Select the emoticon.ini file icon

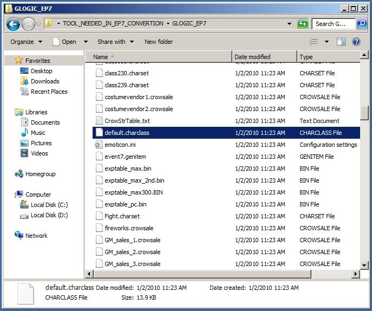[x=99, y=145]
